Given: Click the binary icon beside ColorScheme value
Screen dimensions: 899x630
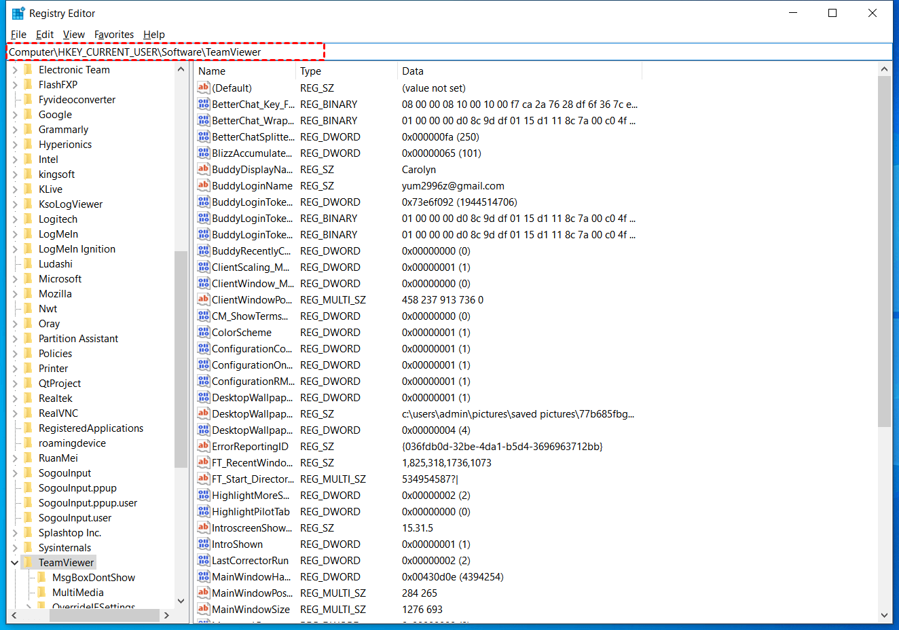Looking at the screenshot, I should tap(203, 332).
